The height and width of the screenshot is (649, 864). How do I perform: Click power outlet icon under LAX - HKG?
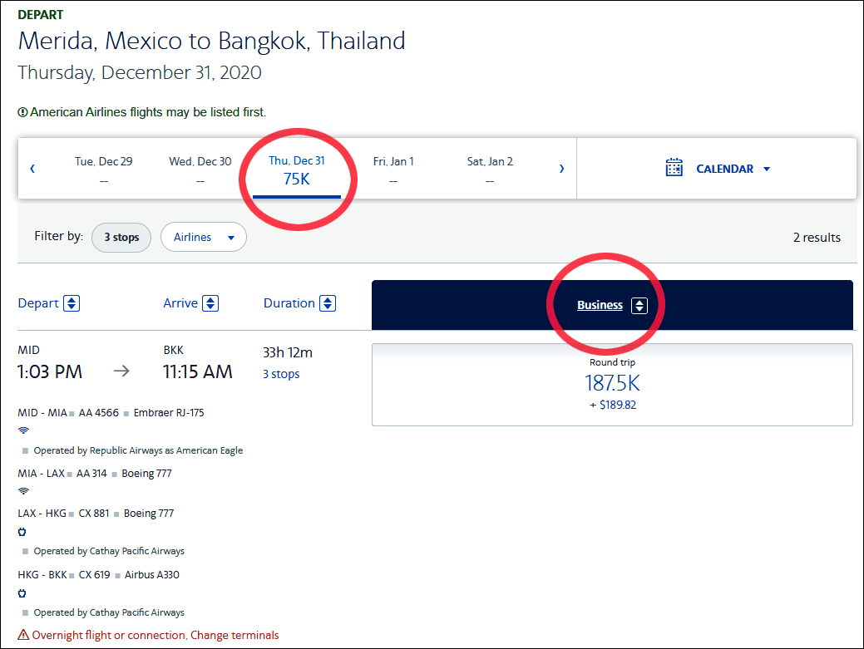pos(22,532)
